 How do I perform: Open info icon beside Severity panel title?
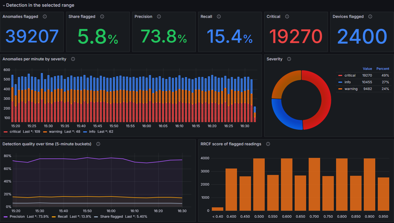pyautogui.click(x=289, y=59)
